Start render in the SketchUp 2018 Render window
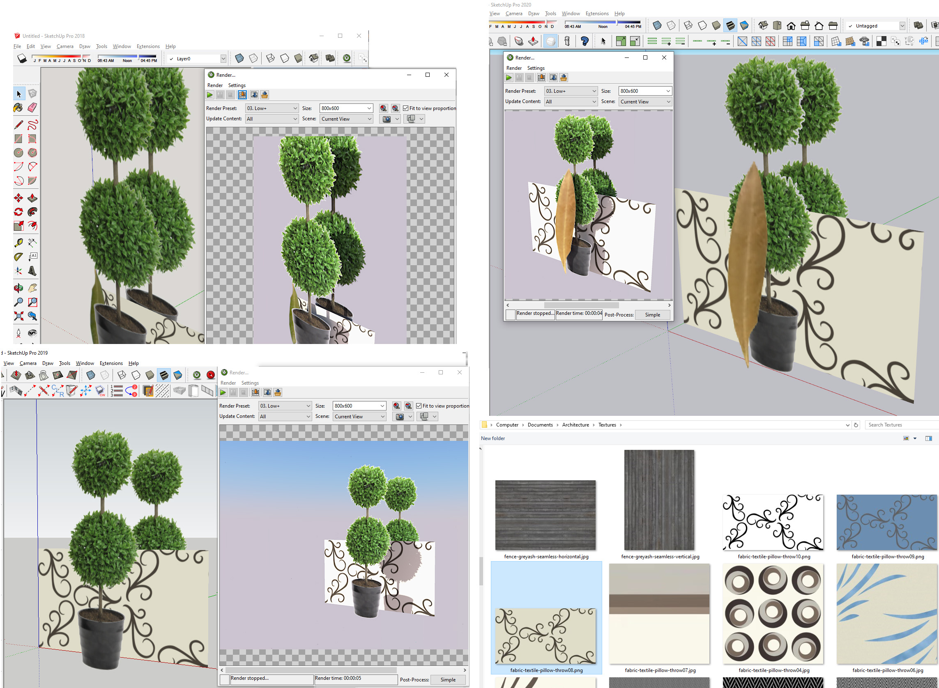 point(210,95)
